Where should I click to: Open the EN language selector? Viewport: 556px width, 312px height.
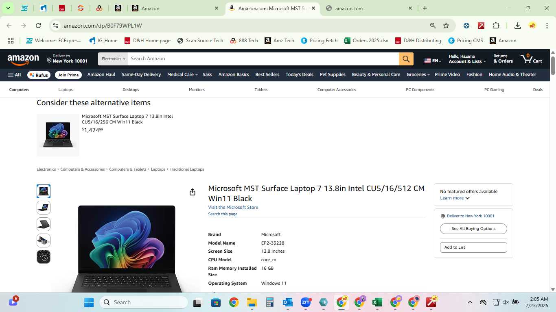[433, 61]
